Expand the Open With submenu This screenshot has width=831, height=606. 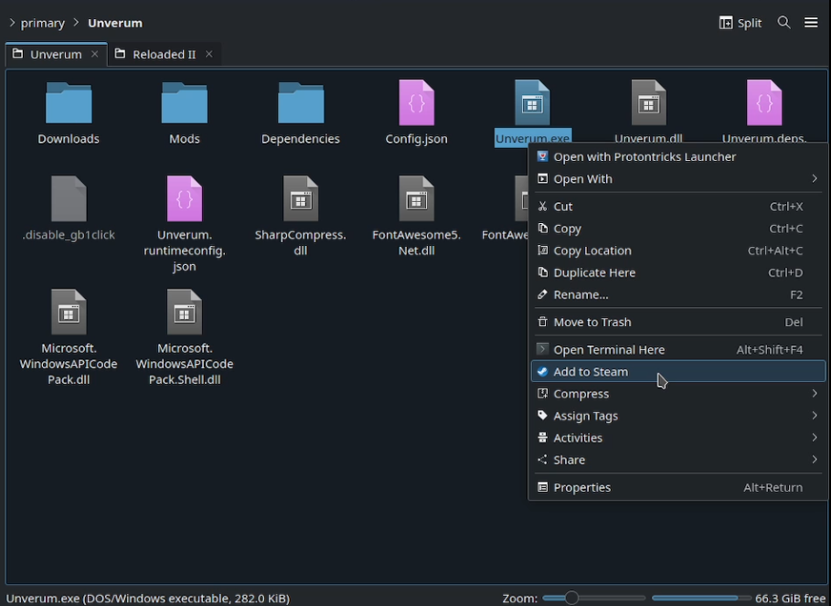(678, 179)
